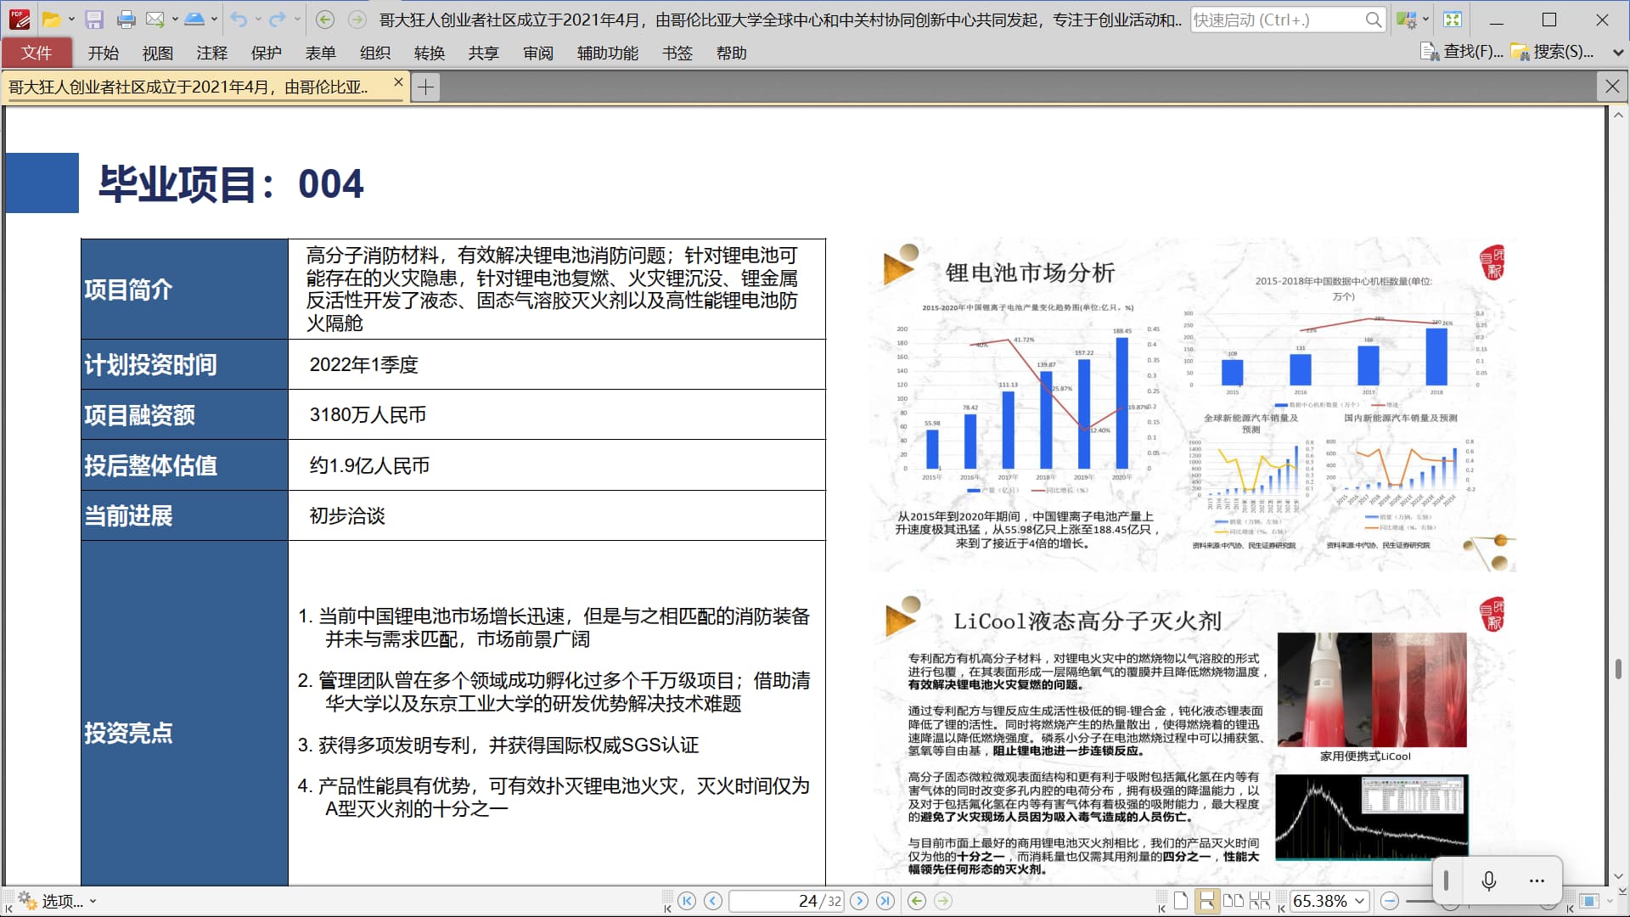This screenshot has height=917, width=1630.
Task: Open the 注释 menu tab
Action: pyautogui.click(x=211, y=53)
